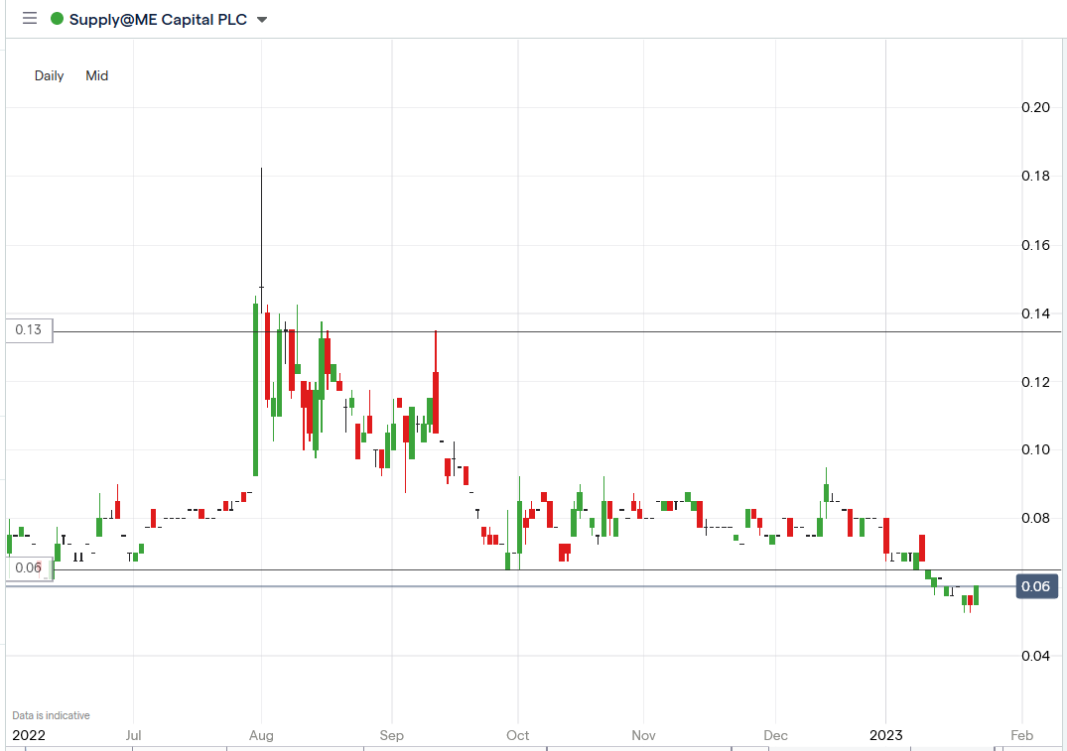Screen dimensions: 1067x751
Task: Click the Oct time axis label
Action: pos(518,735)
